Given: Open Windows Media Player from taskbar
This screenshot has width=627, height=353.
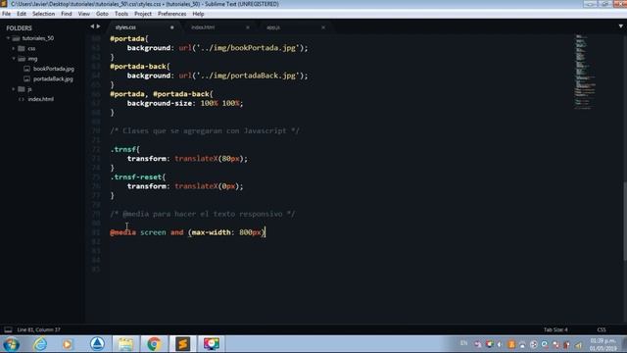Looking at the screenshot, I should 68,344.
